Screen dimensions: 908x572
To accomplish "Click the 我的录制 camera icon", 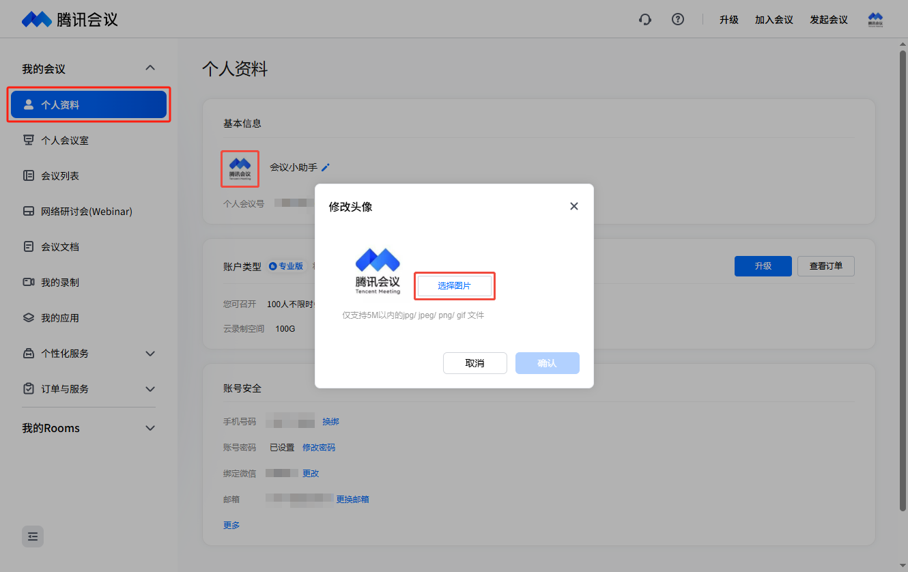I will [29, 283].
